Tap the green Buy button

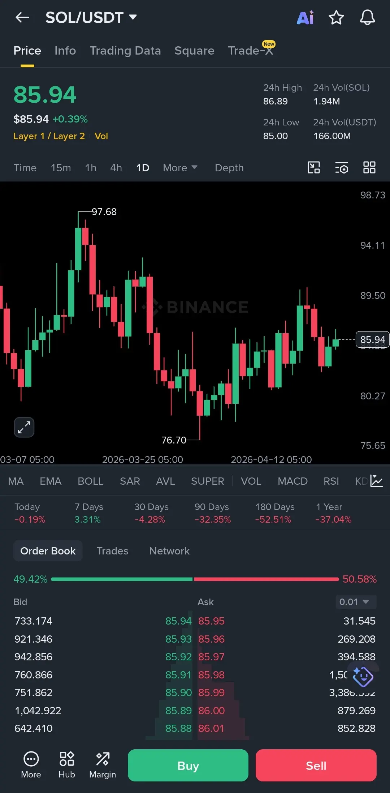[188, 765]
